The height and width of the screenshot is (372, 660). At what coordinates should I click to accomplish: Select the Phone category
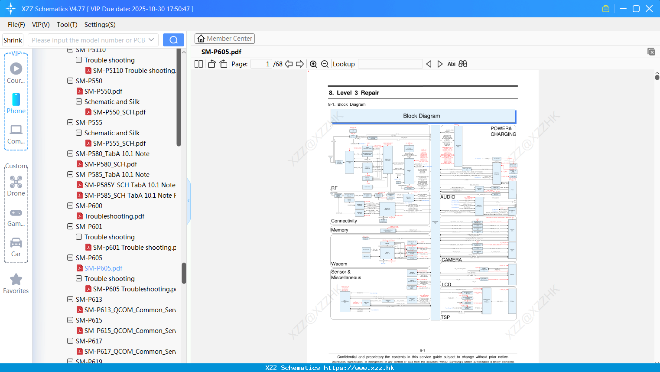(x=16, y=103)
